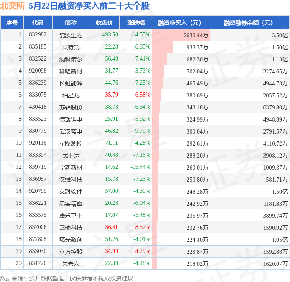Click the red change value 8.52%
The width and height of the screenshot is (290, 282).
[143, 227]
